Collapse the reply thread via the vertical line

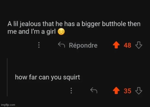click(7, 77)
